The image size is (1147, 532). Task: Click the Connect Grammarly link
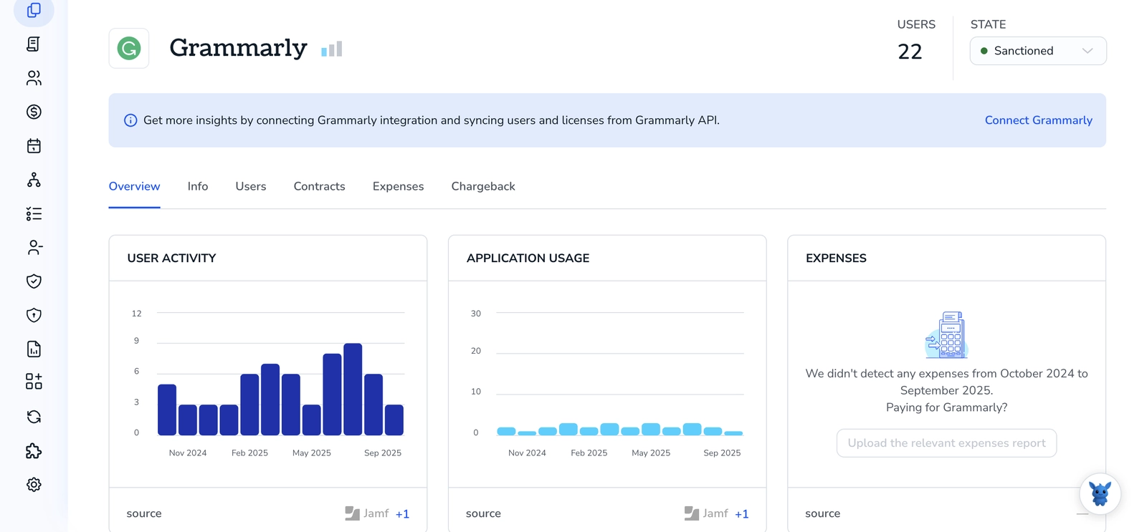[1038, 120]
